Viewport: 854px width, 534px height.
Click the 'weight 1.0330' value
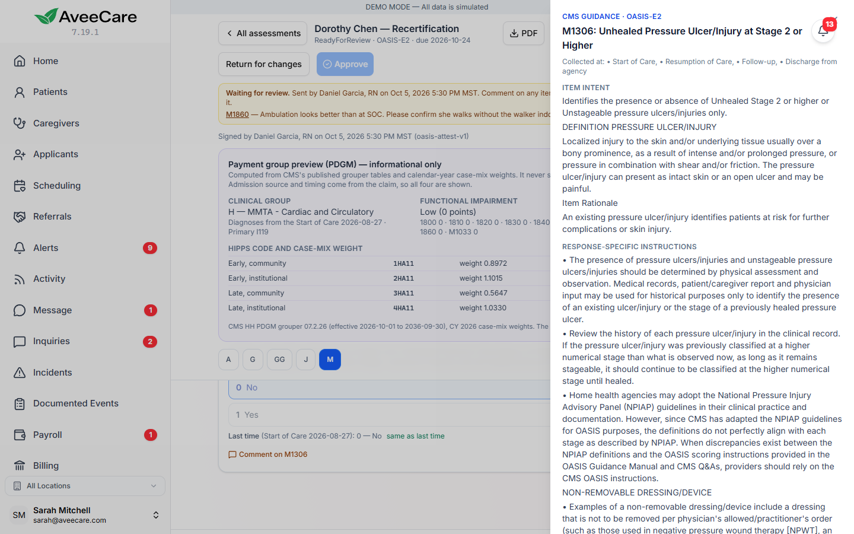click(483, 308)
